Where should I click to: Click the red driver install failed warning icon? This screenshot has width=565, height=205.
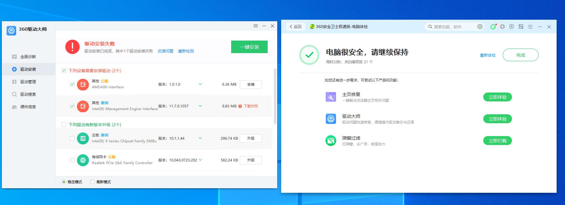72,47
